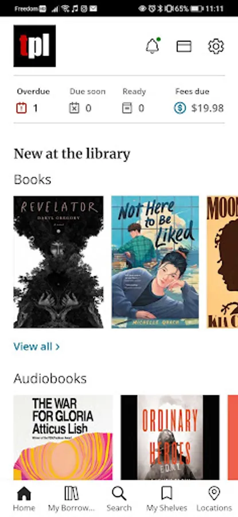
Task: Open Revelator book cover
Action: coord(58,262)
